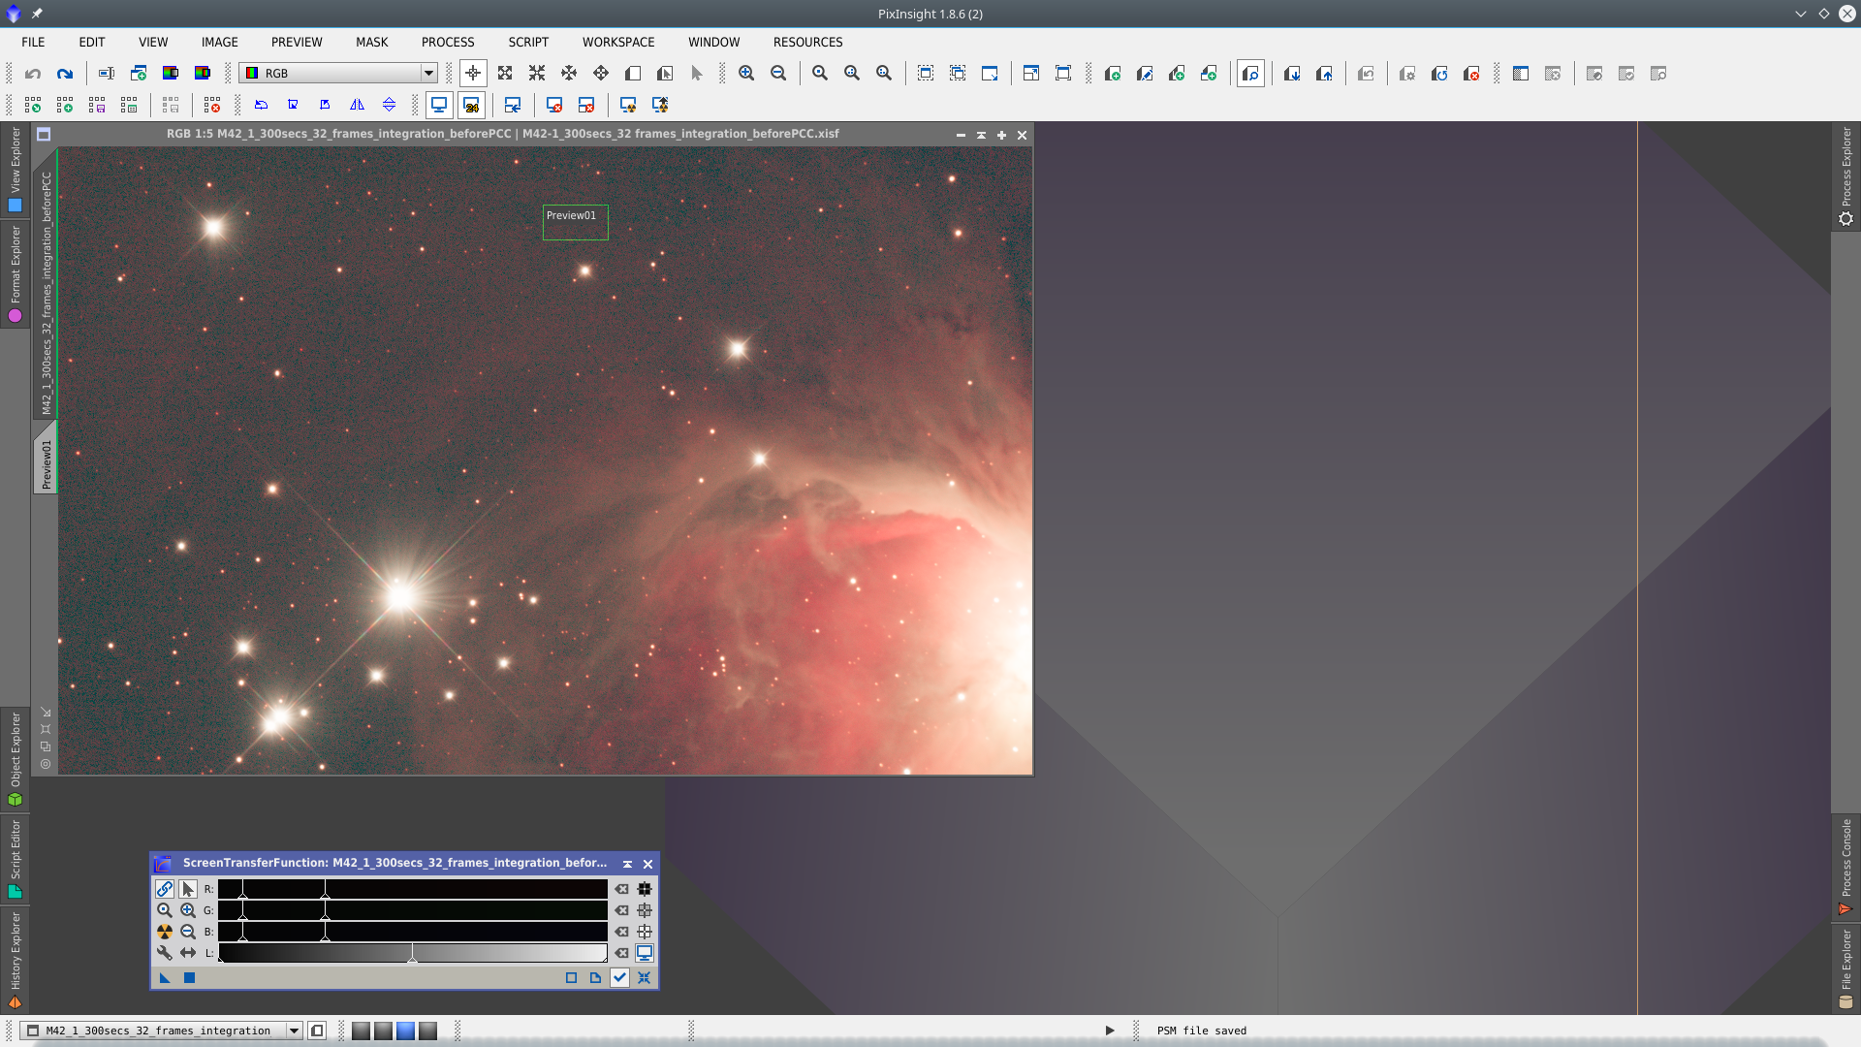
Task: Click the Redo arrow in toolbar
Action: click(x=65, y=74)
